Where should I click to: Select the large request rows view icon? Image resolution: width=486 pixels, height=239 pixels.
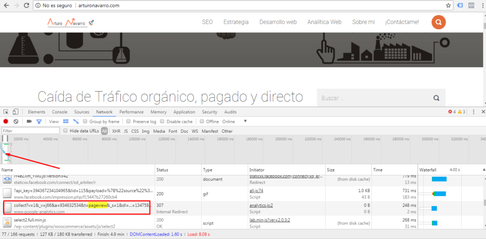click(x=65, y=121)
